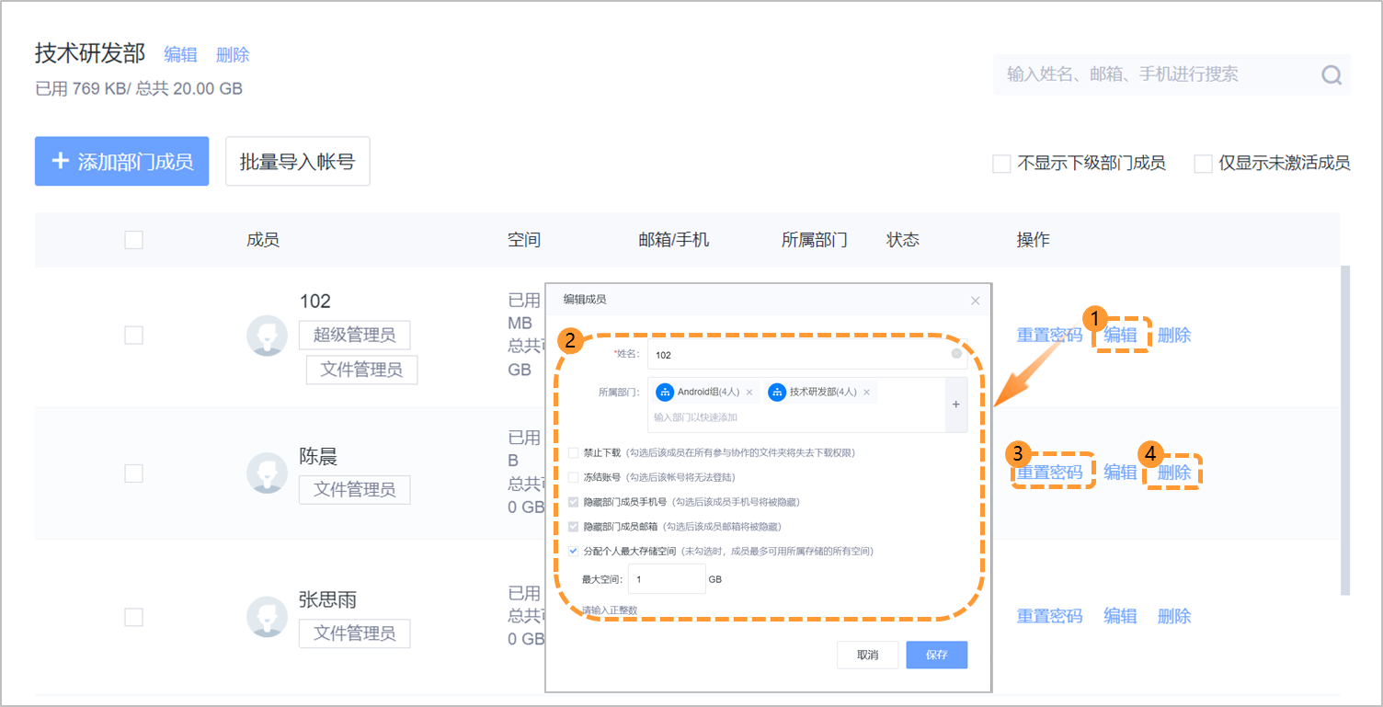Toggle 仅显示未激活成员 checkbox
Viewport: 1383px width, 707px height.
(x=1203, y=164)
